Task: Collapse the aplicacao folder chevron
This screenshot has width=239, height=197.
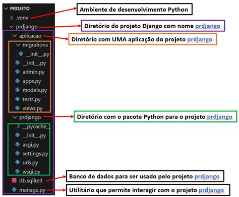Action: (x=15, y=36)
